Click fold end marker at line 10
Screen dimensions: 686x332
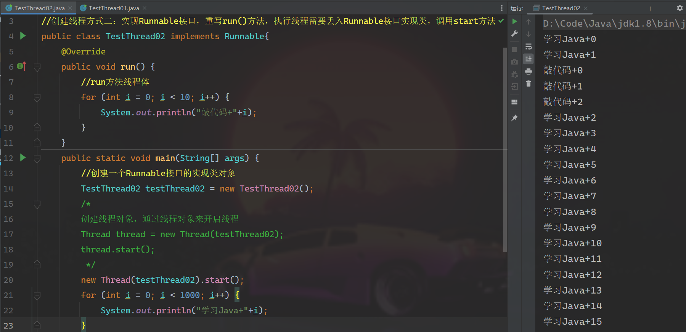tap(37, 127)
